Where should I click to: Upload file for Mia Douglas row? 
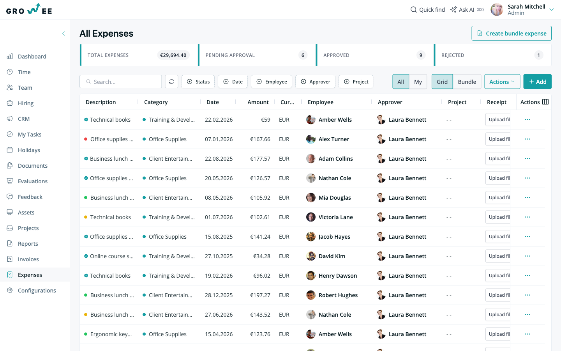point(498,198)
